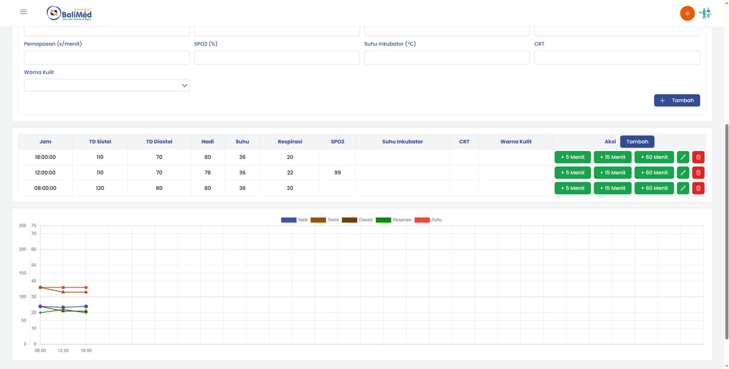730x369 pixels.
Task: Click + 60 Menit on the 08:00:00 row
Action: pos(654,188)
